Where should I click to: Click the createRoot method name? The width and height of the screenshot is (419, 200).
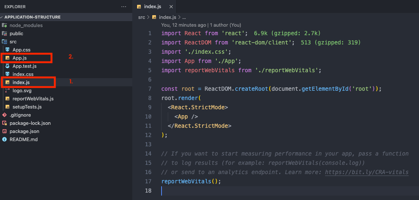[252, 89]
